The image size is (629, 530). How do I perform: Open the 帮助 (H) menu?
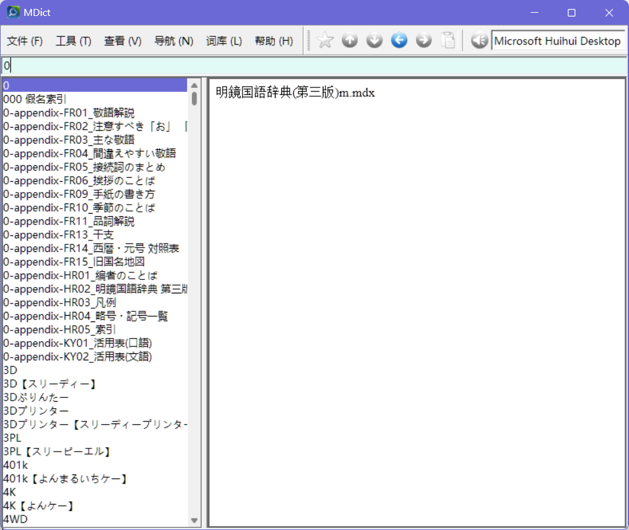pyautogui.click(x=274, y=41)
